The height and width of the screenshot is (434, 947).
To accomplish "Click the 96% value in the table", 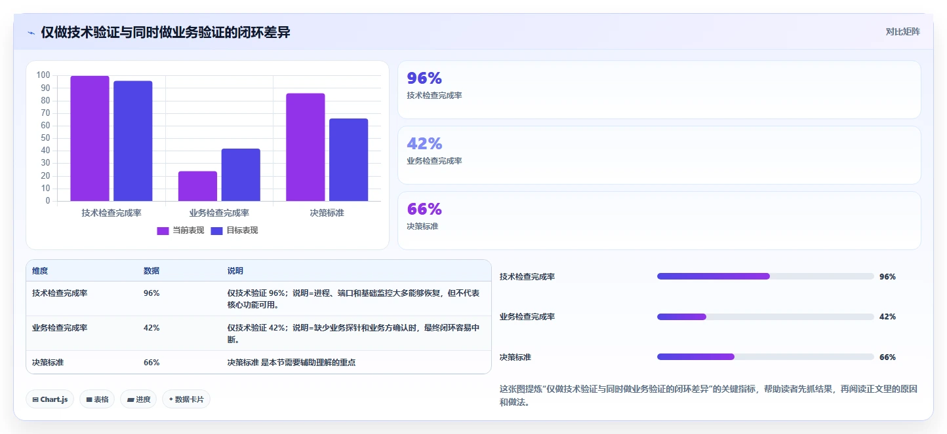I will [x=151, y=293].
